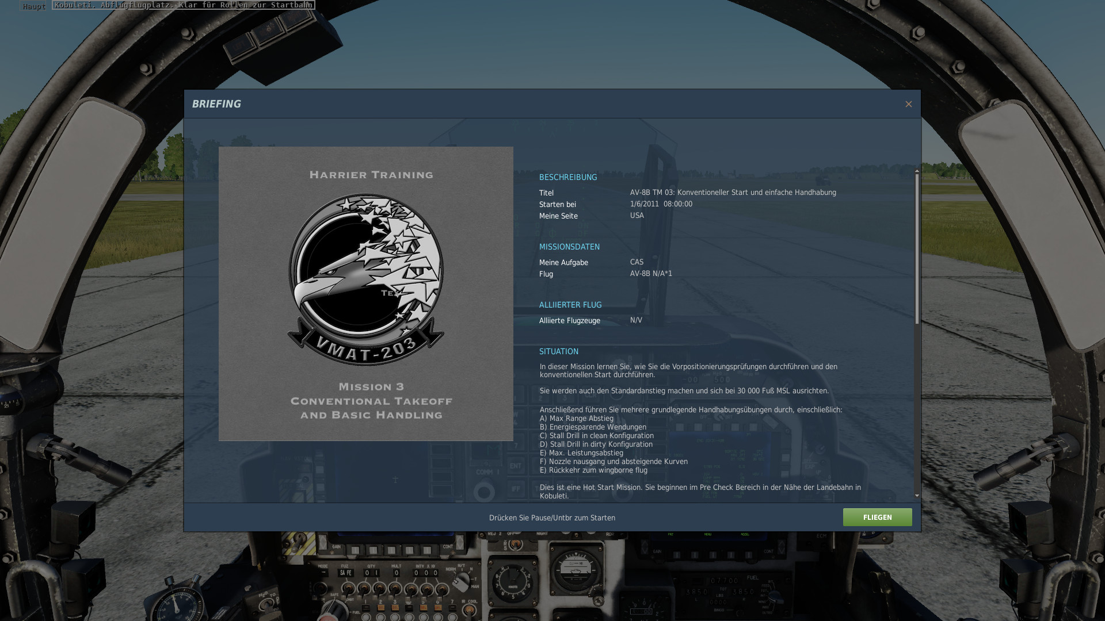Click the VMAT-203 Harrier Training mission image
1105x621 pixels.
point(365,293)
